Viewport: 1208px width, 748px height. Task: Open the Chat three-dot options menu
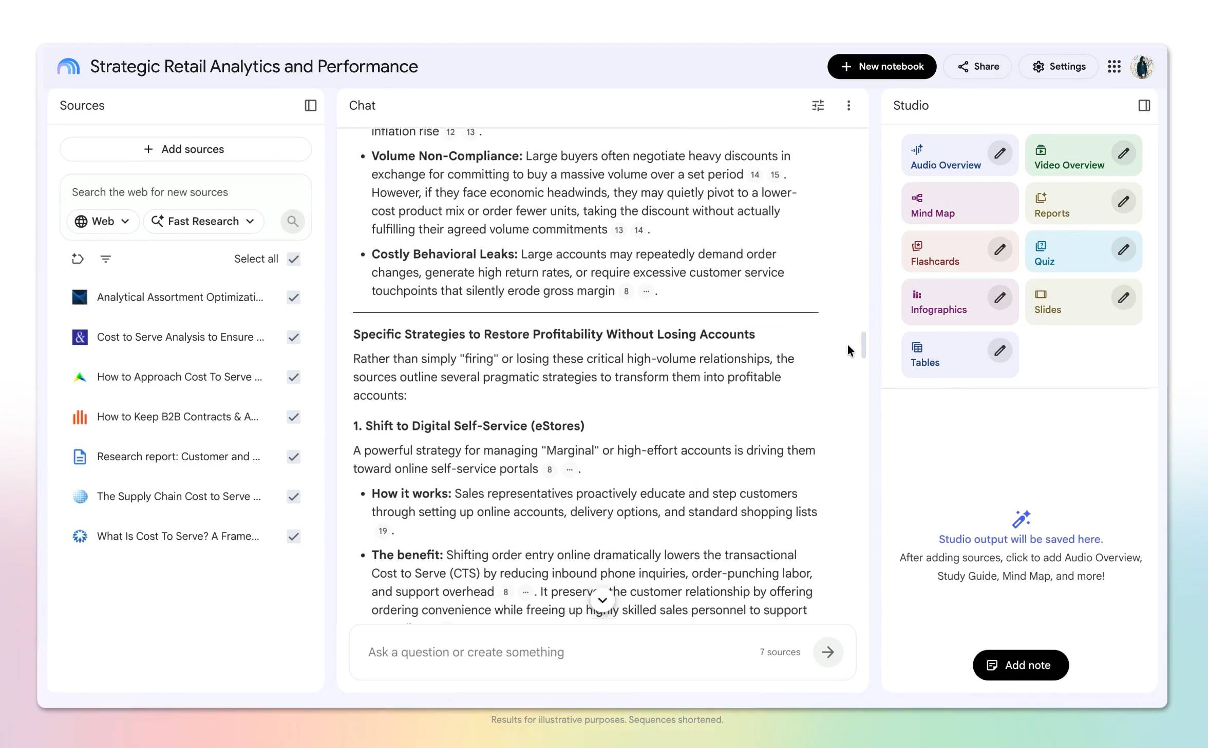pyautogui.click(x=848, y=105)
